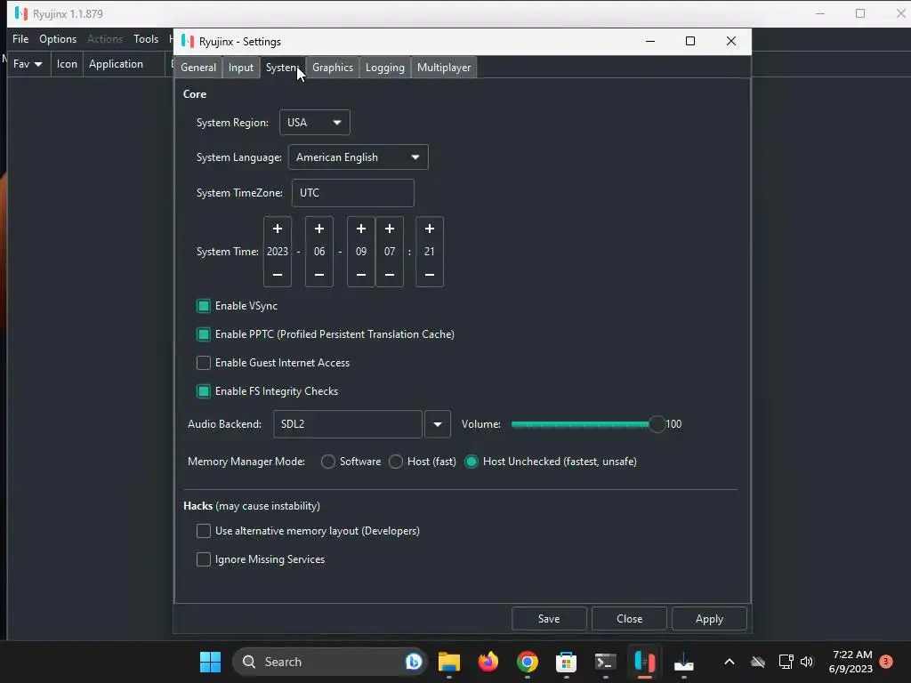
Task: Disable FS Integrity Checks
Action: [x=204, y=391]
